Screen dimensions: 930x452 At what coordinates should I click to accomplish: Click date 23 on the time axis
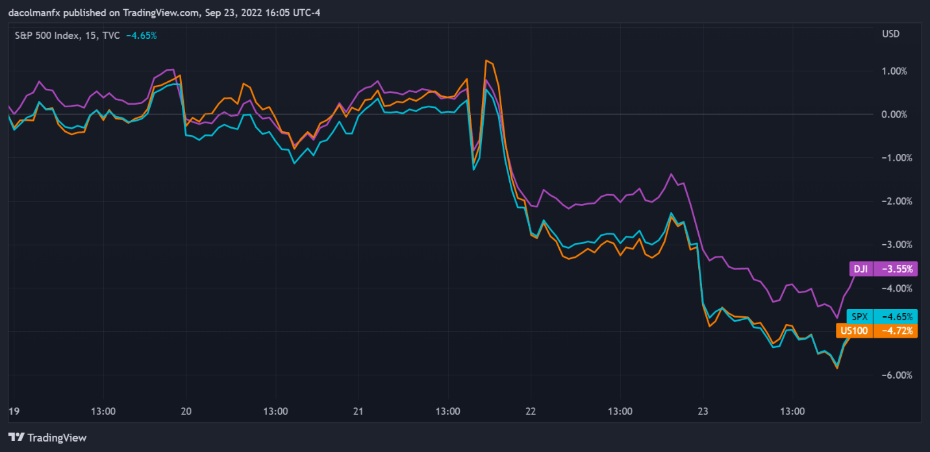click(703, 411)
